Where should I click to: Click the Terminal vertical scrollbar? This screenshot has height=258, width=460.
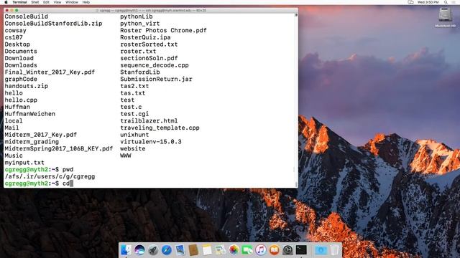tap(296, 100)
